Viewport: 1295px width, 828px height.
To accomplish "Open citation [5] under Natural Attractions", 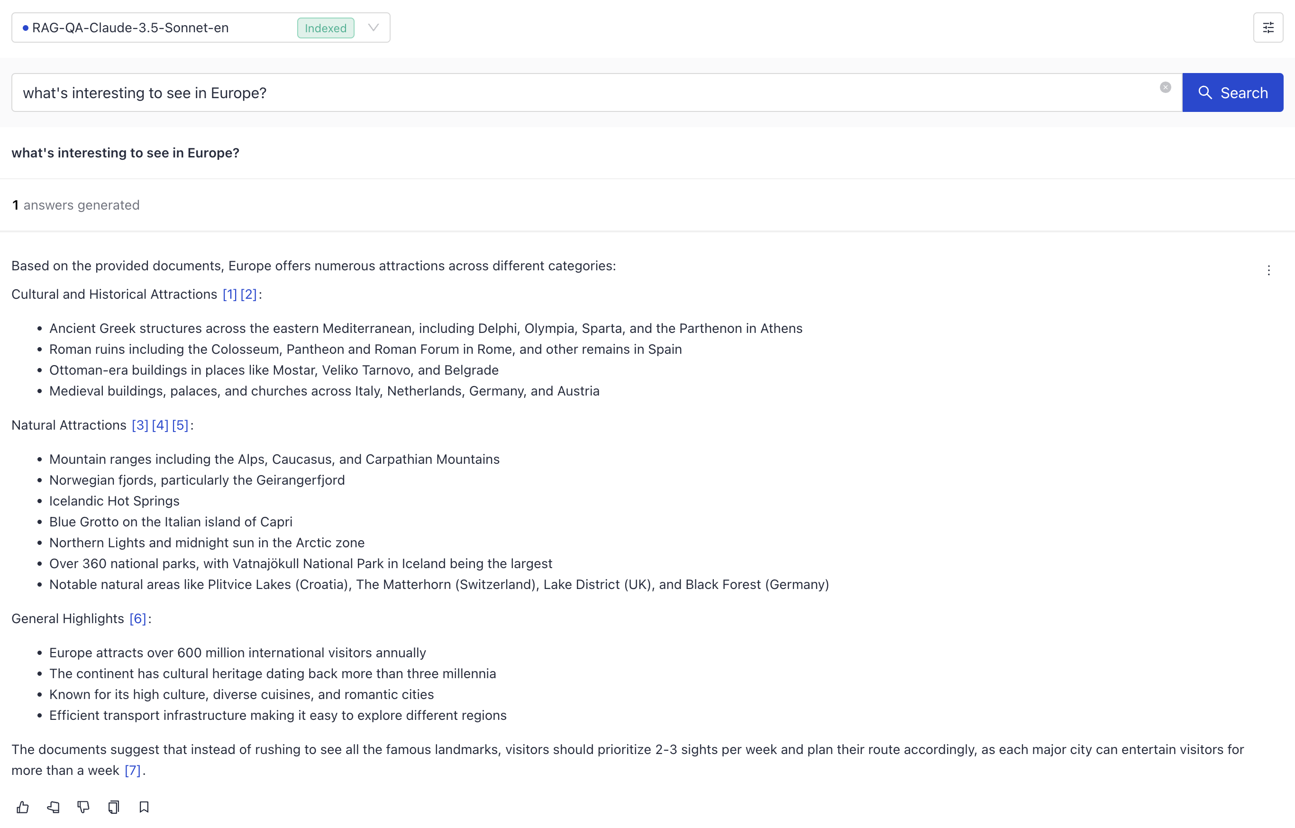I will [181, 425].
